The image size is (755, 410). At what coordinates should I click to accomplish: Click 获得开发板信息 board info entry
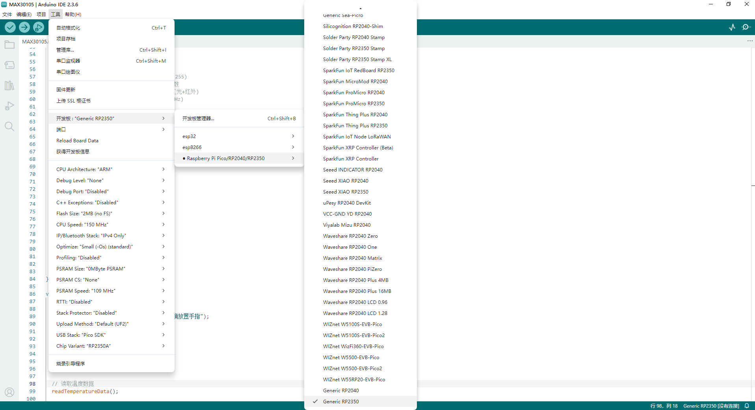[111, 151]
